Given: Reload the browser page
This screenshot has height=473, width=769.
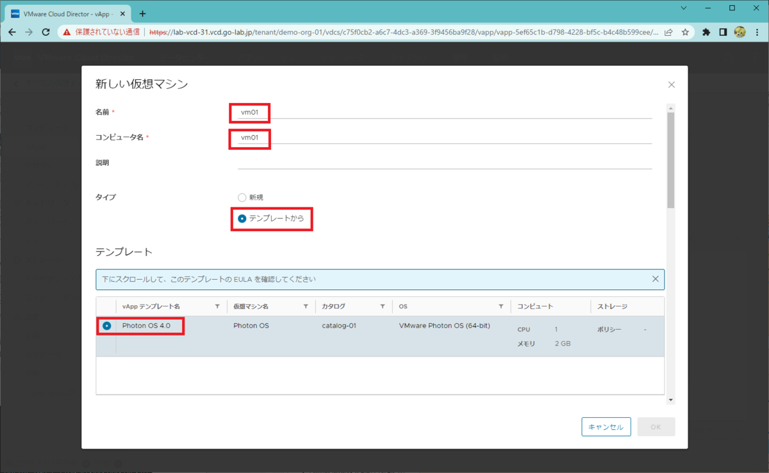Looking at the screenshot, I should coord(45,32).
